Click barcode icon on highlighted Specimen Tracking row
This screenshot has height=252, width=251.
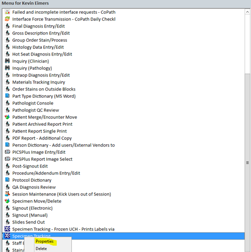tap(7, 236)
